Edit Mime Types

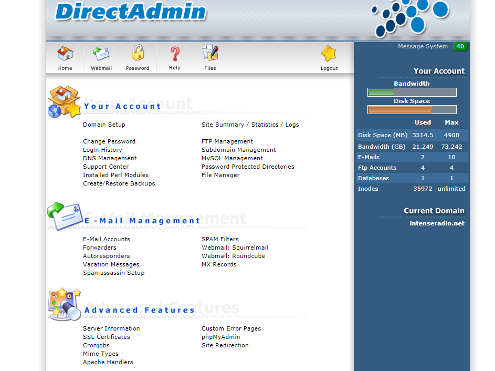coord(101,354)
